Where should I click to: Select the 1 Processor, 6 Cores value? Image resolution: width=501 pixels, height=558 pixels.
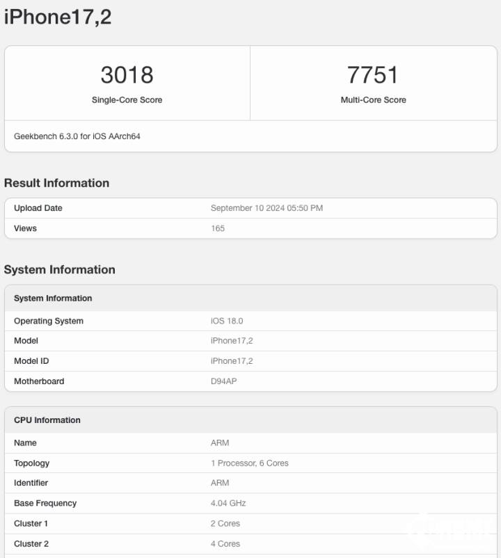point(249,463)
